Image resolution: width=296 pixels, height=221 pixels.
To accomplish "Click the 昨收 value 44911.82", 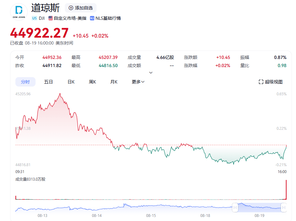I will coord(52,66).
